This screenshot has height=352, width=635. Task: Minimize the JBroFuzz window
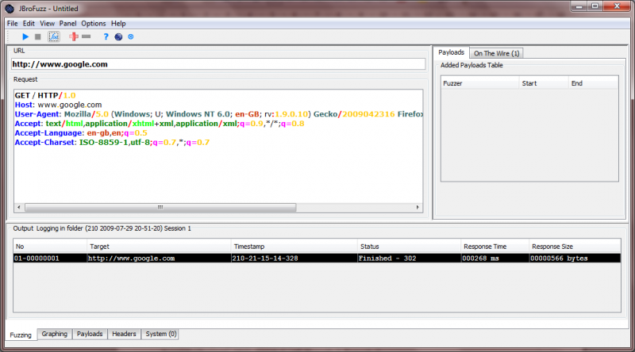(x=579, y=6)
